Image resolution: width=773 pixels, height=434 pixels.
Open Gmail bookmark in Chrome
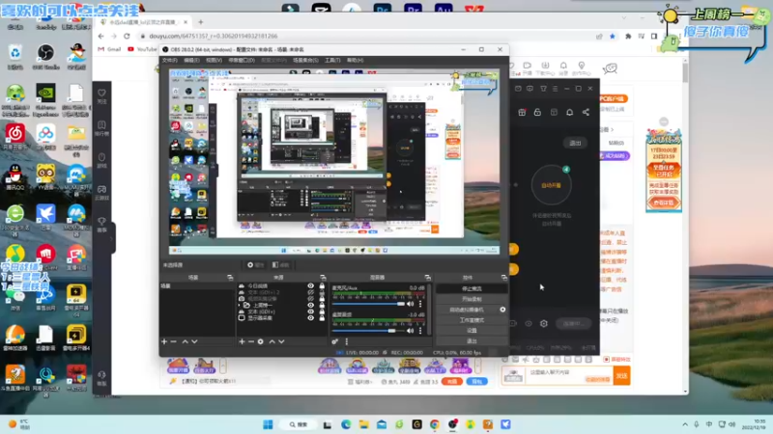point(109,49)
